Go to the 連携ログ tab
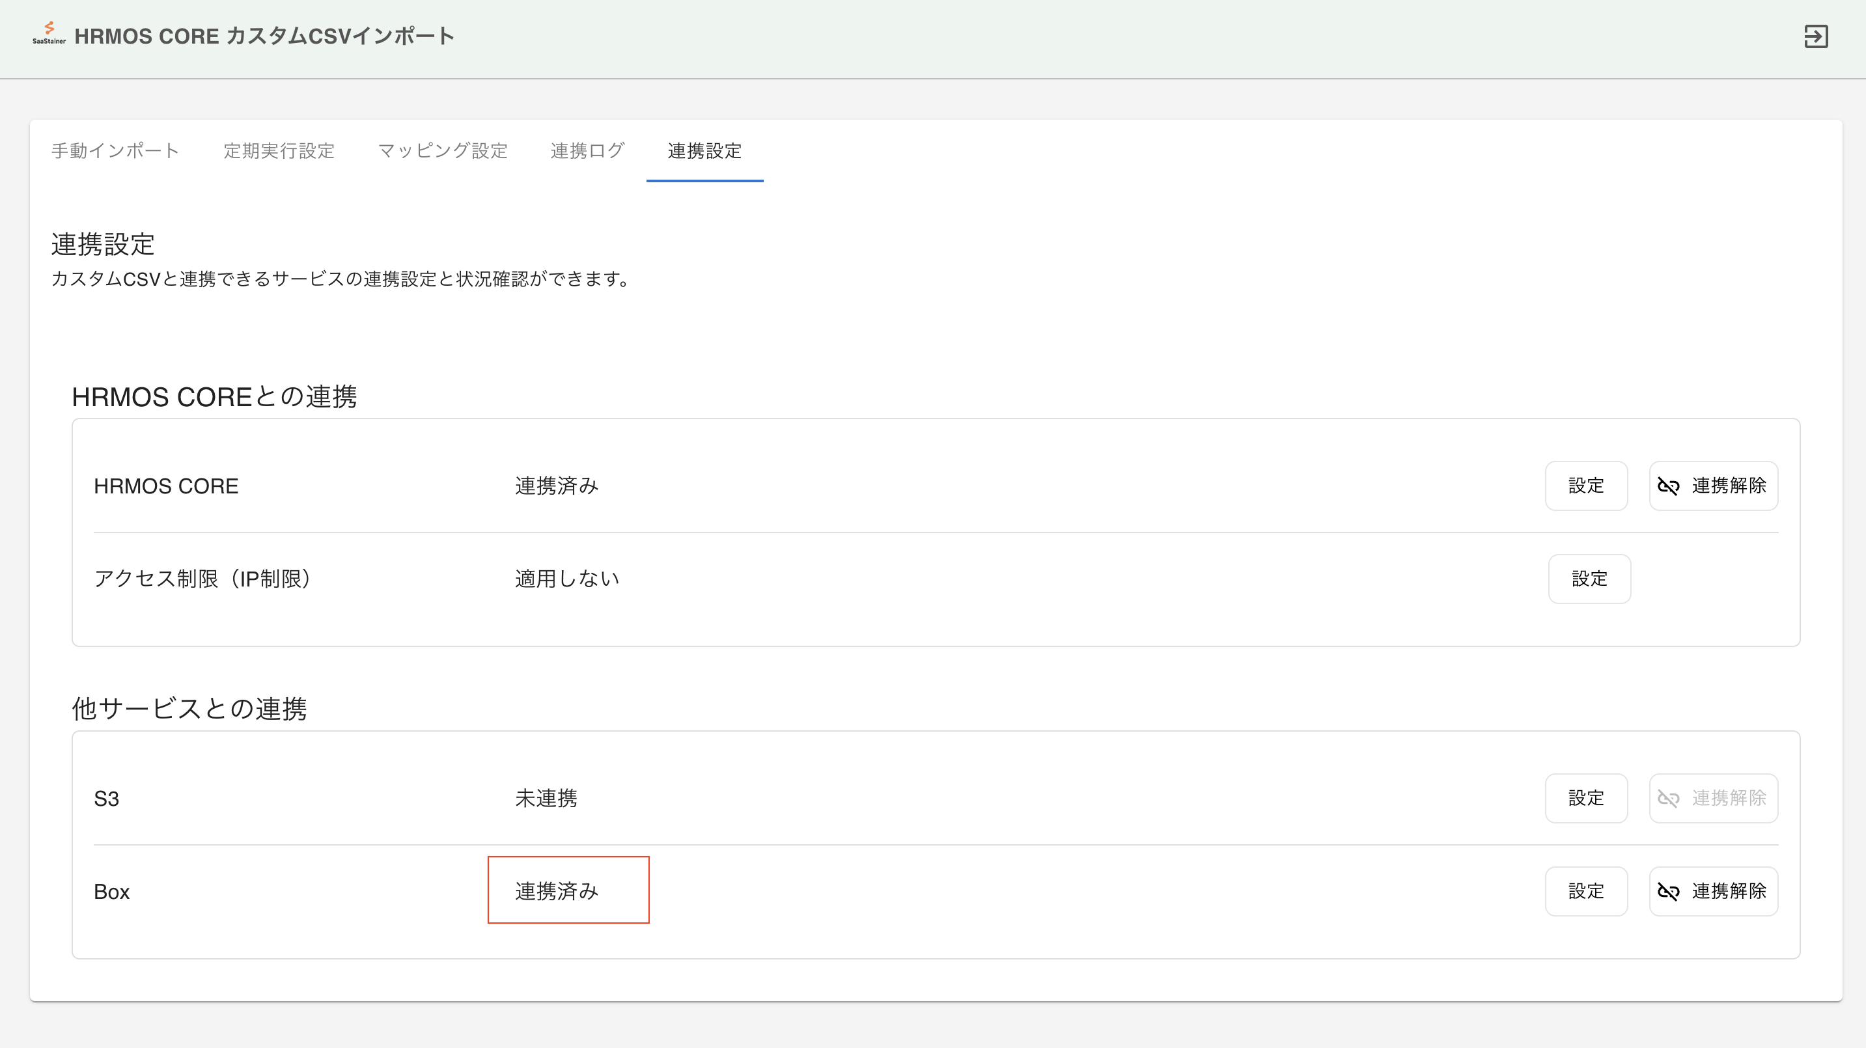 [x=587, y=150]
